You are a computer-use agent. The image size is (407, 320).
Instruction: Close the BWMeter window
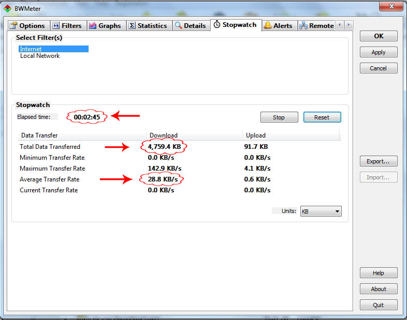click(x=391, y=6)
